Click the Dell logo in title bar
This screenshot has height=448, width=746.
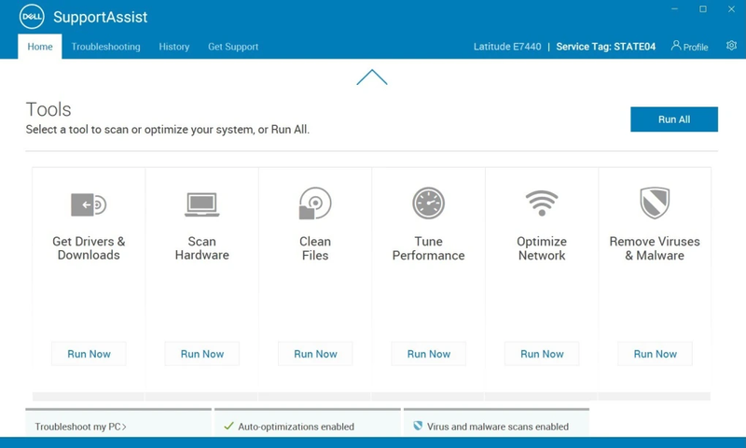pyautogui.click(x=31, y=17)
